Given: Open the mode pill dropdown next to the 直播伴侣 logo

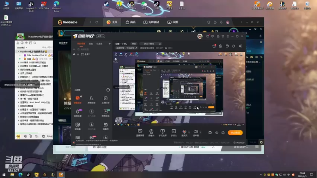Looking at the screenshot, I should click(x=101, y=36).
